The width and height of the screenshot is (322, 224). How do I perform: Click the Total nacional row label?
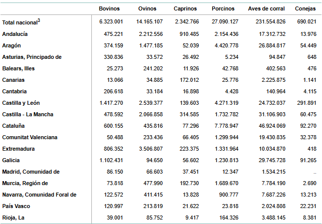pos(21,22)
